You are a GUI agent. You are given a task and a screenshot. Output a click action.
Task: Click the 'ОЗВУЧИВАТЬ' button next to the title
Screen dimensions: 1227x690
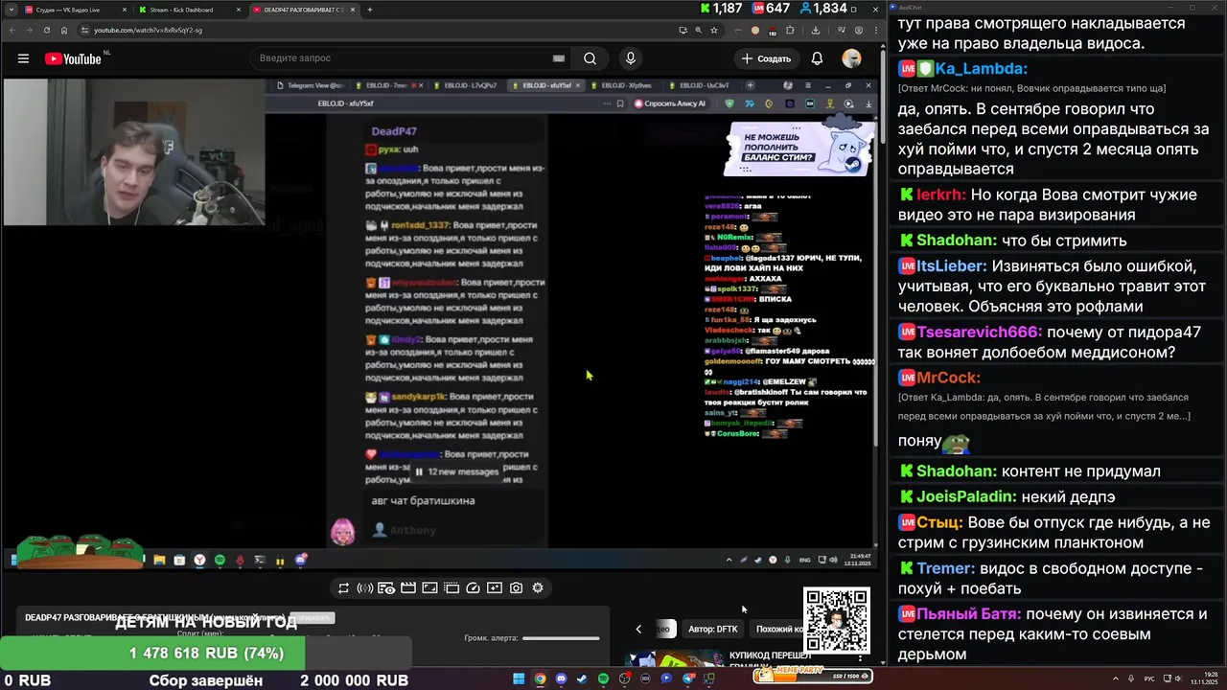pyautogui.click(x=311, y=618)
